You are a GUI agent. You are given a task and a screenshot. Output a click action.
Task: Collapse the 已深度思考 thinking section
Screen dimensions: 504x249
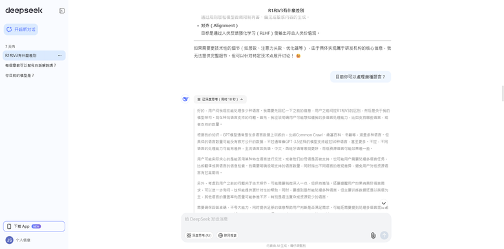pyautogui.click(x=220, y=100)
